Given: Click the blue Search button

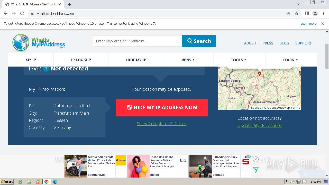Looking at the screenshot, I should click(199, 41).
